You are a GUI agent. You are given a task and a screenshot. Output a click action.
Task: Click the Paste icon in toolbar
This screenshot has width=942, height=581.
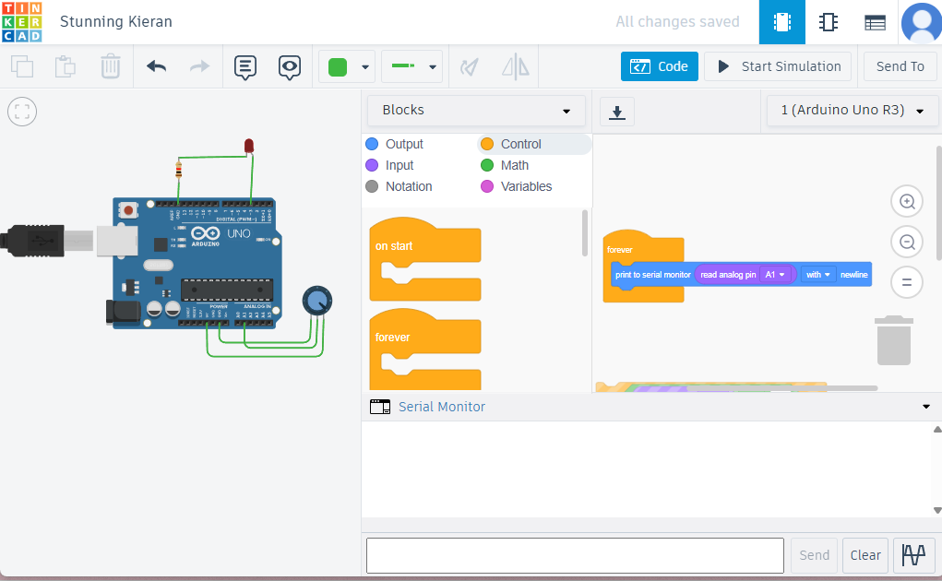65,66
